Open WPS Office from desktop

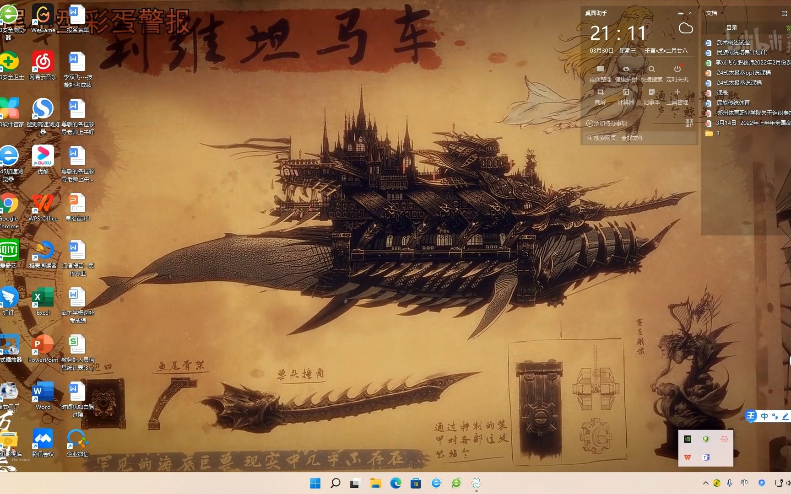[43, 207]
